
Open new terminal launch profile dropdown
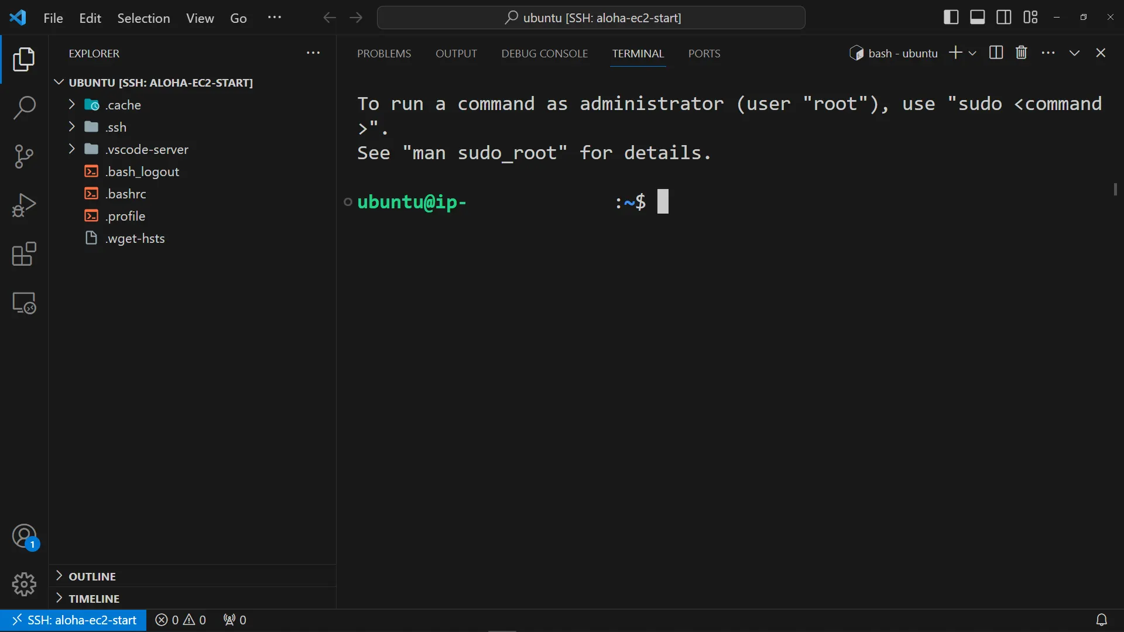(972, 53)
